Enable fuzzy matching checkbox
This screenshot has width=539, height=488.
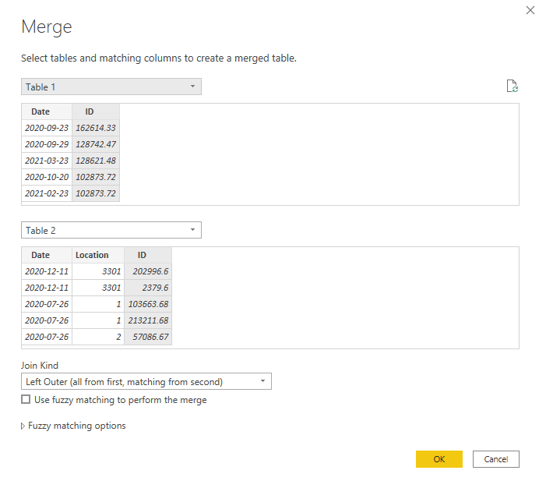click(26, 400)
